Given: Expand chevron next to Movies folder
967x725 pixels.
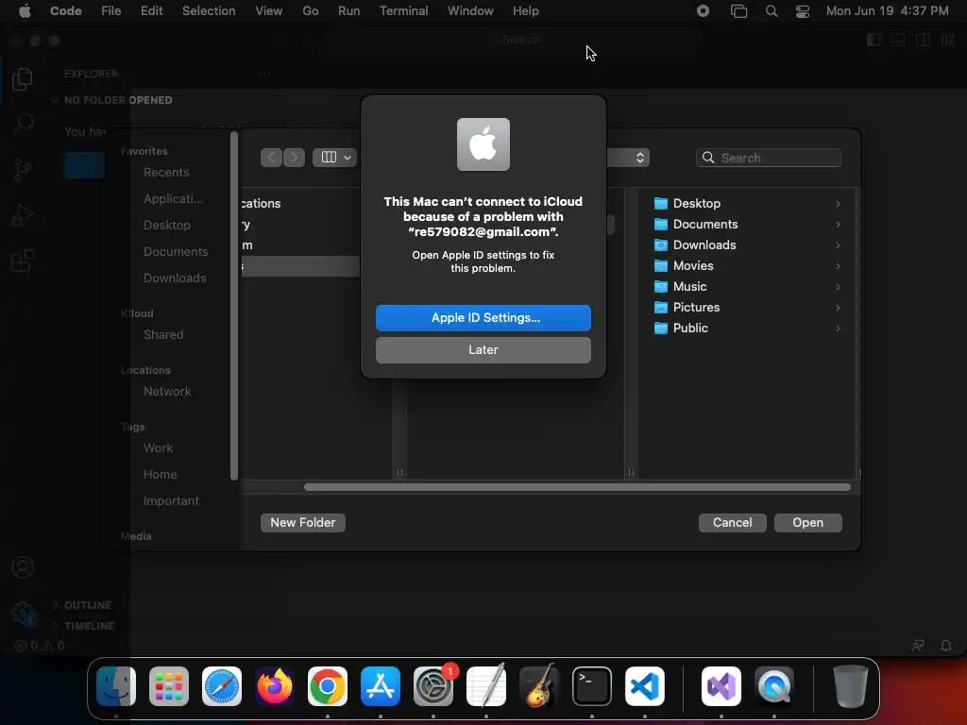Looking at the screenshot, I should coord(838,265).
